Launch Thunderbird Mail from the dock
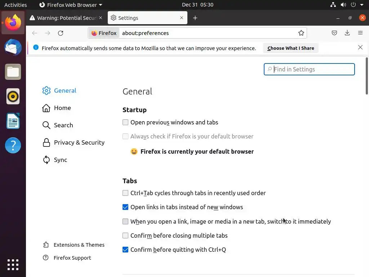369x277 pixels. coord(13,48)
